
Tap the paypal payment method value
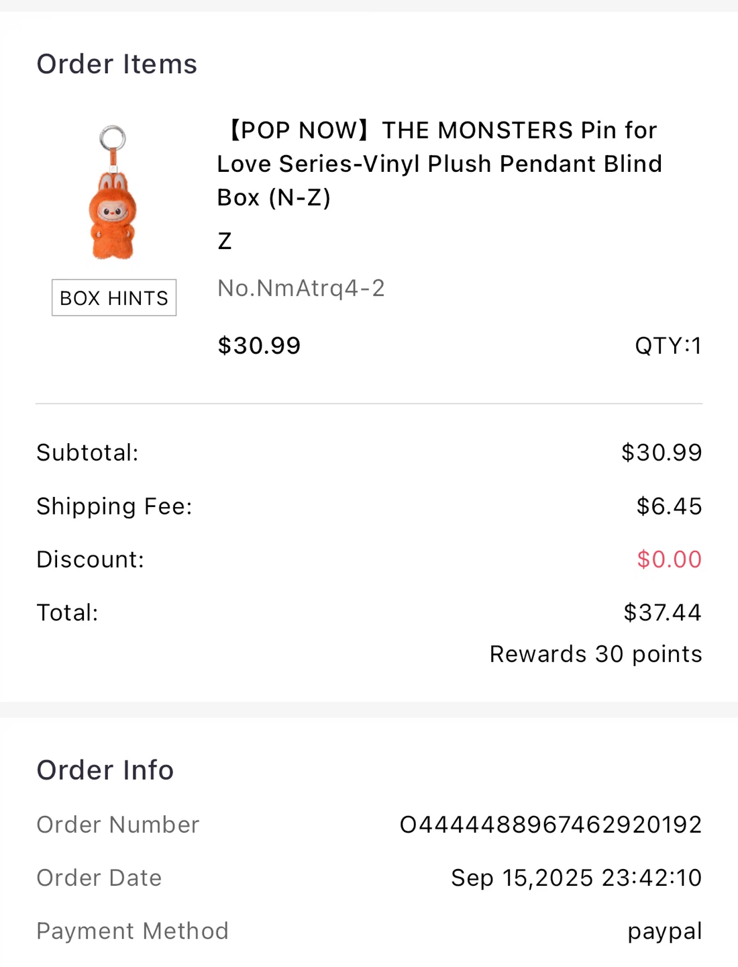point(664,931)
